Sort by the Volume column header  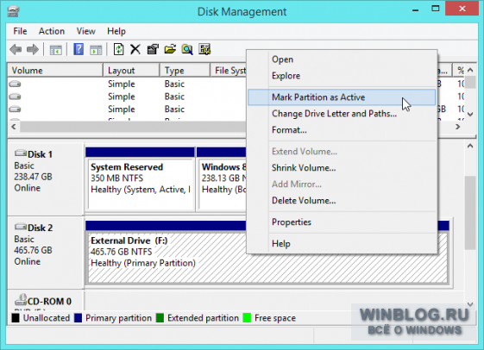tap(55, 71)
